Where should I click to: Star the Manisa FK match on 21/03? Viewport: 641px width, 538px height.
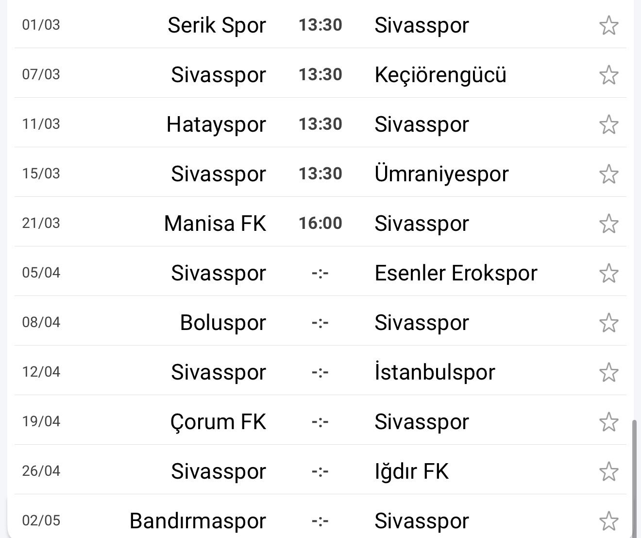(x=608, y=224)
